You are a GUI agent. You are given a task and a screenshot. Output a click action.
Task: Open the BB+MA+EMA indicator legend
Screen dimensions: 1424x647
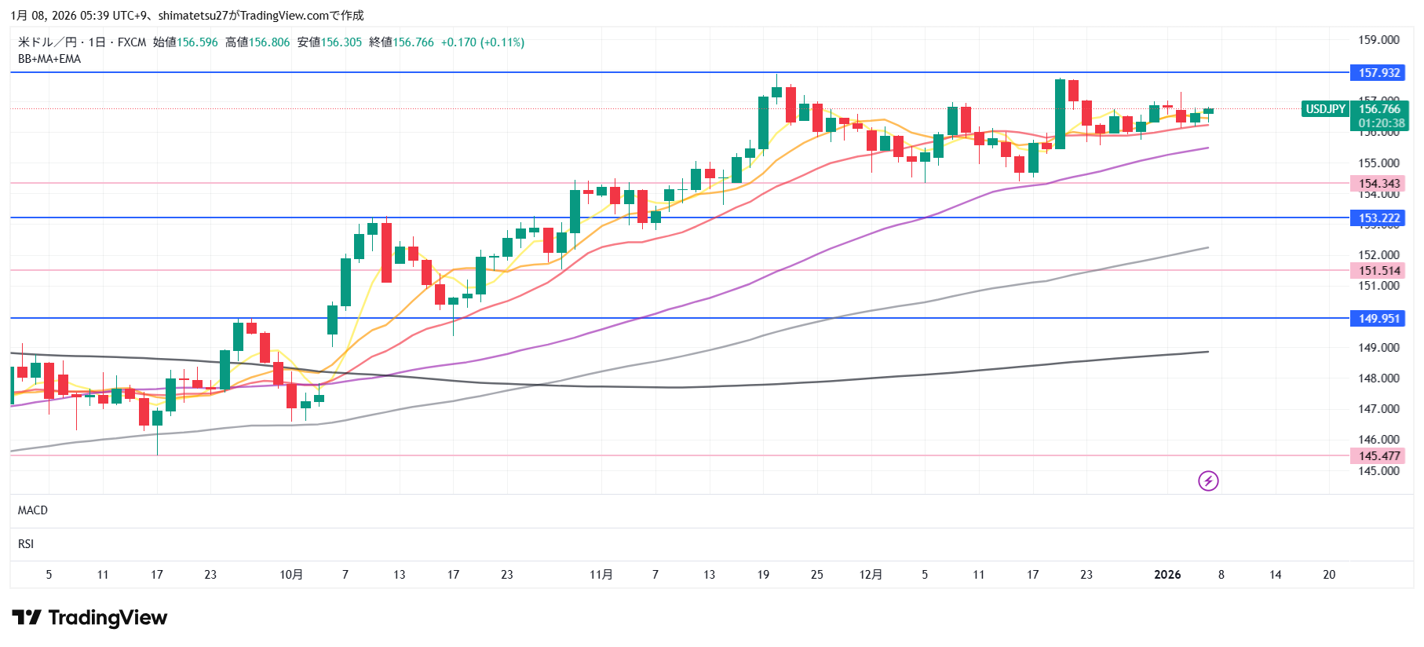[x=49, y=59]
